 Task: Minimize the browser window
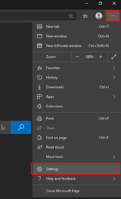tap(87, 3)
